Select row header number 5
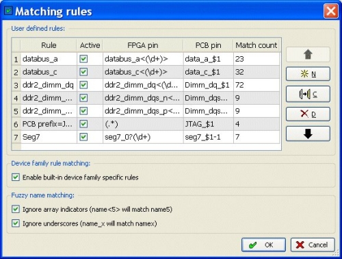Image resolution: width=342 pixels, height=259 pixels. click(16, 111)
